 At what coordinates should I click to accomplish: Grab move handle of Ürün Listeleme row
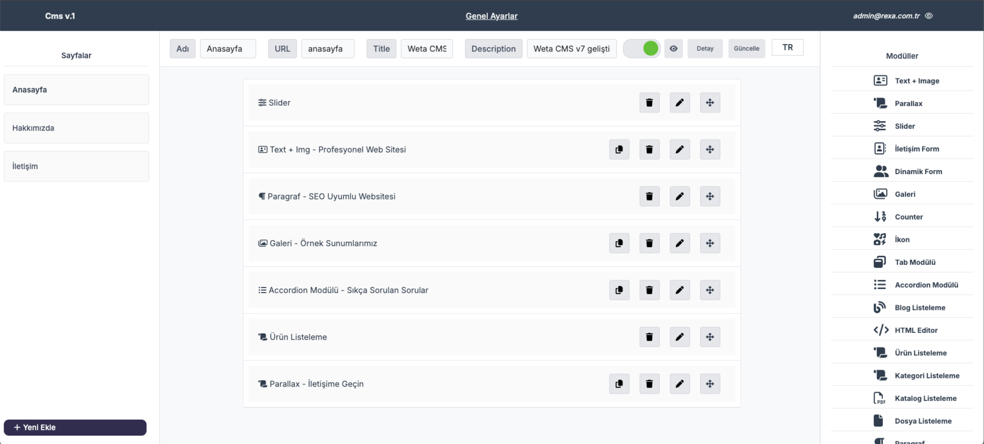710,337
